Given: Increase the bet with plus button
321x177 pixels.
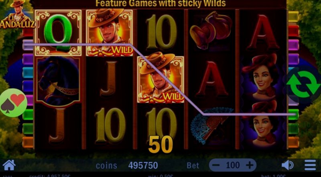Looking at the screenshot, I should (x=249, y=165).
